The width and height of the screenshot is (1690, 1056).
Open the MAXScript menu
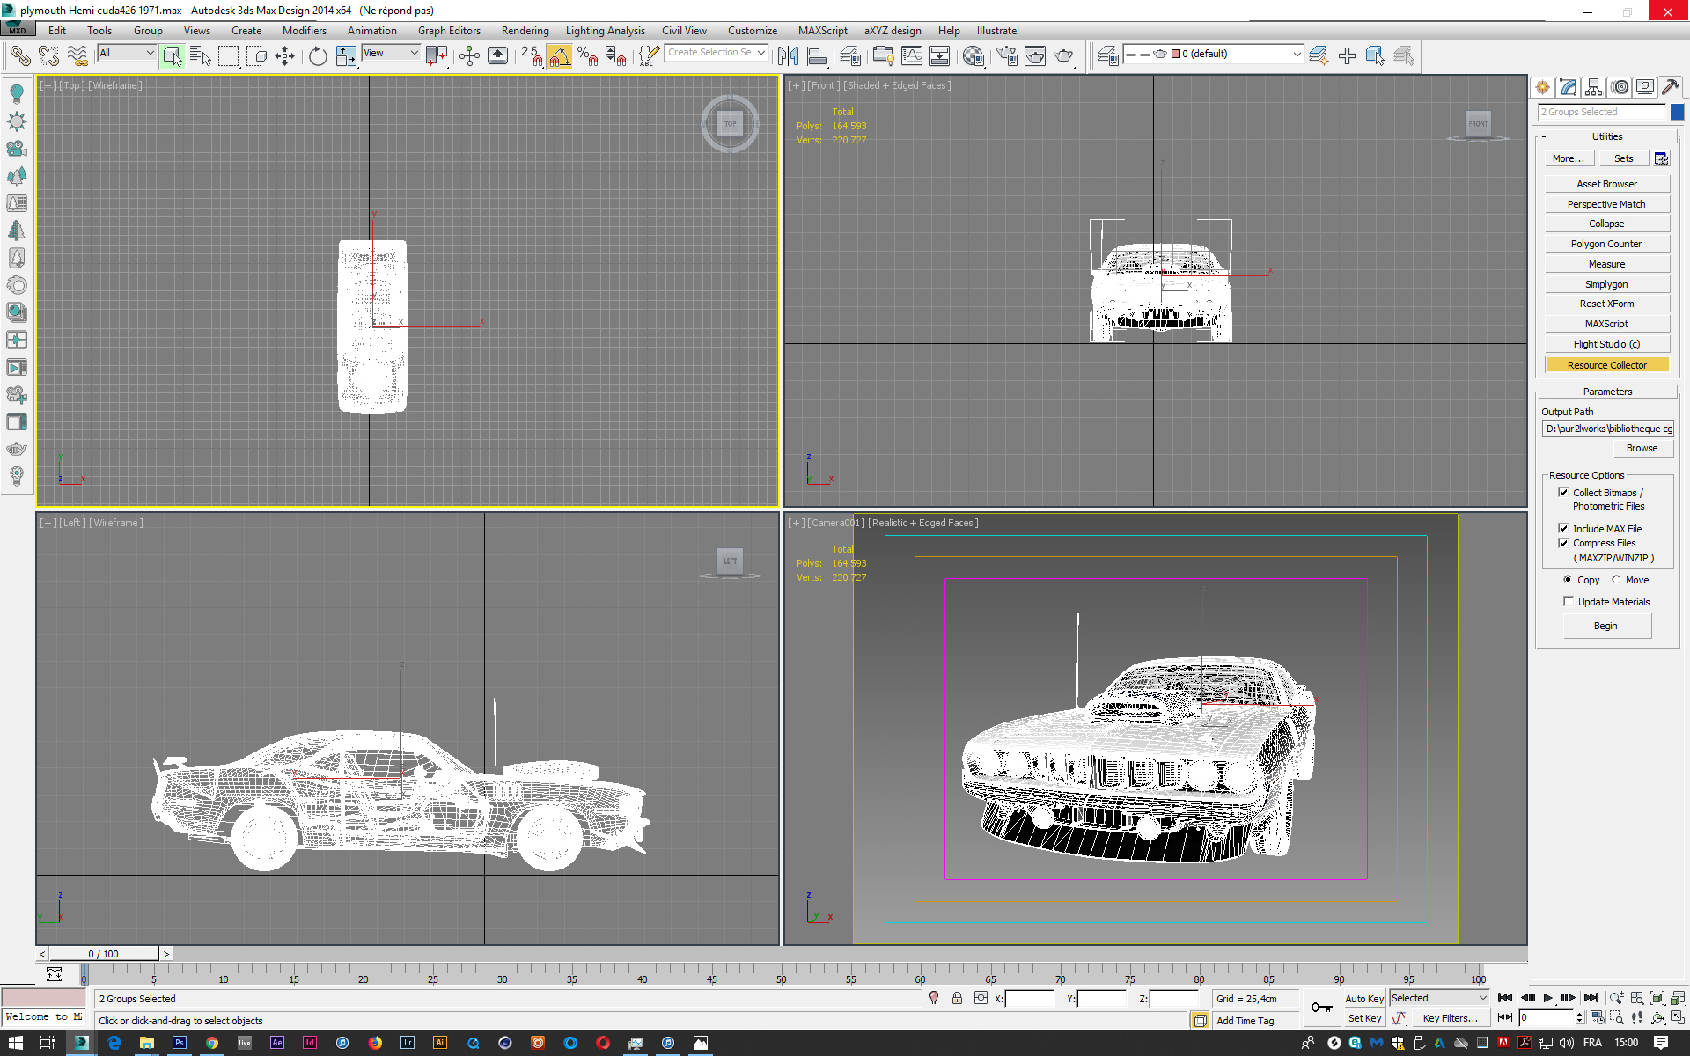click(x=822, y=31)
